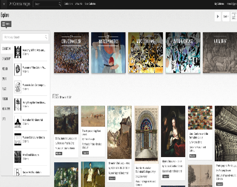The image size is (237, 187).
Task: Click the Hong Kong Maritime Museum logo
Action: click(x=18, y=104)
